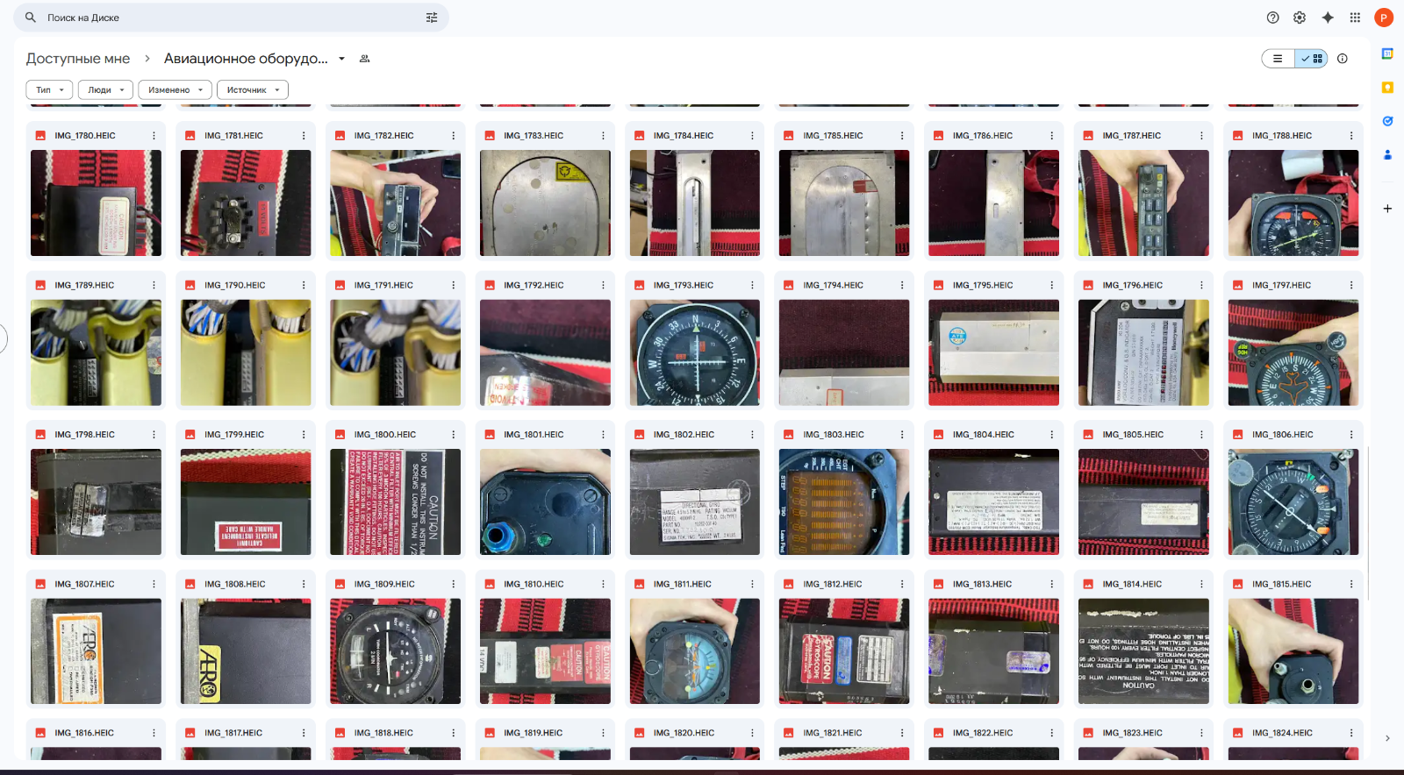Screen dimensions: 1404x775
Task: Go to Доступные мне breadcrumb
Action: pos(78,59)
